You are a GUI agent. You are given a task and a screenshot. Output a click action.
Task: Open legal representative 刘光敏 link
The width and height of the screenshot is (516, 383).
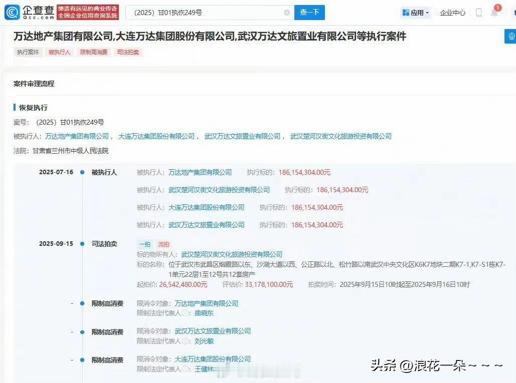tap(204, 341)
